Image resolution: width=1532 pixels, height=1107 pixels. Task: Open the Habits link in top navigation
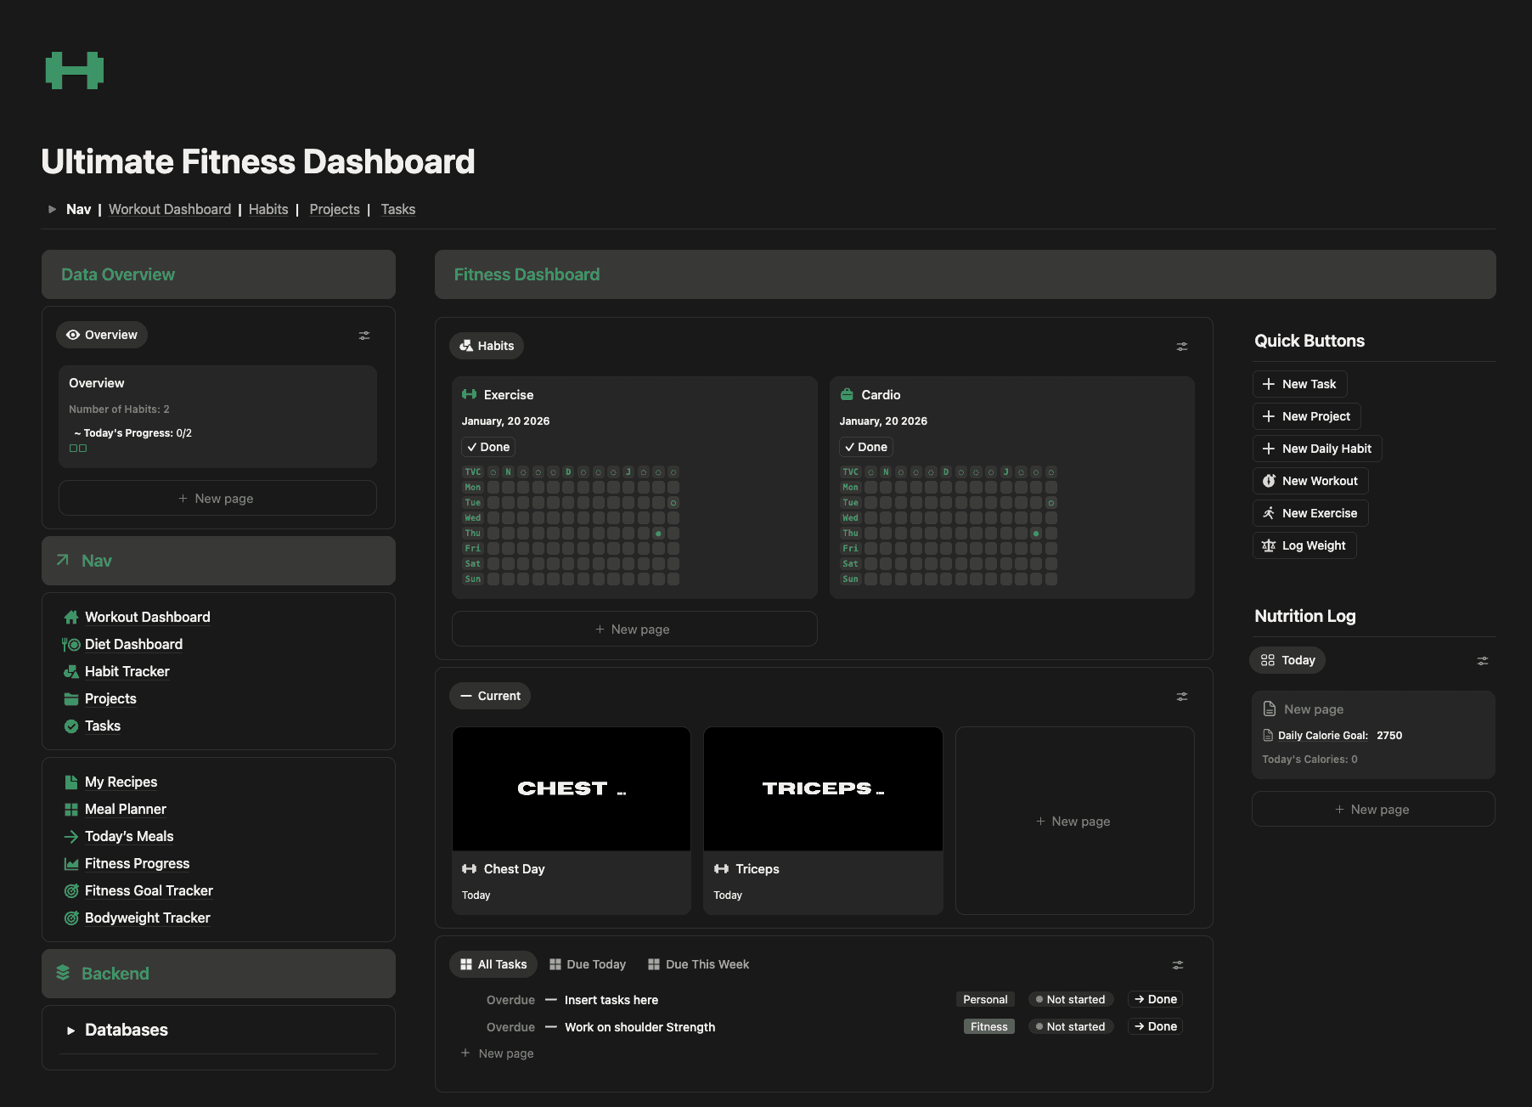pos(268,210)
